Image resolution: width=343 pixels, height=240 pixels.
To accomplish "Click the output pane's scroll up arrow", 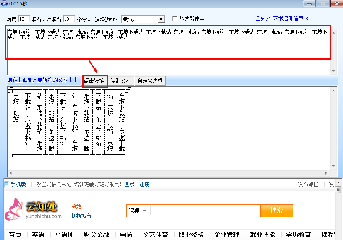I will point(333,91).
